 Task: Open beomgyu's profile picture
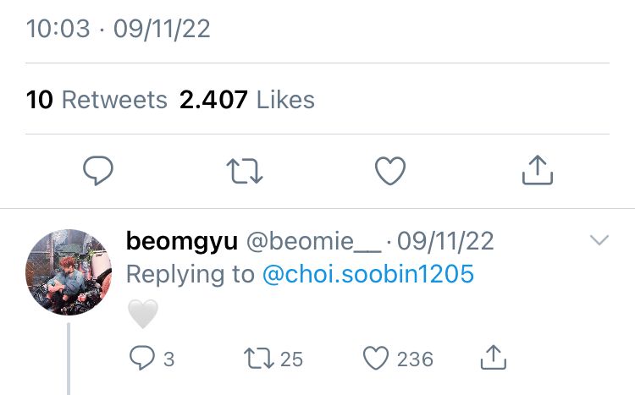coord(69,272)
